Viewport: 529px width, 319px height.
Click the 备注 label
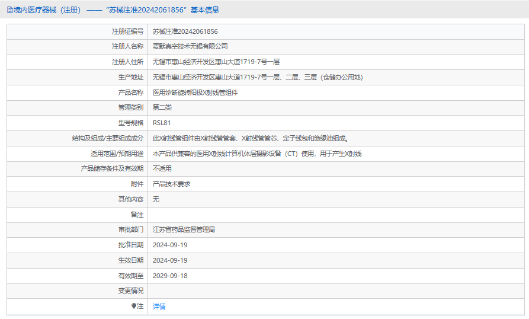pos(137,215)
